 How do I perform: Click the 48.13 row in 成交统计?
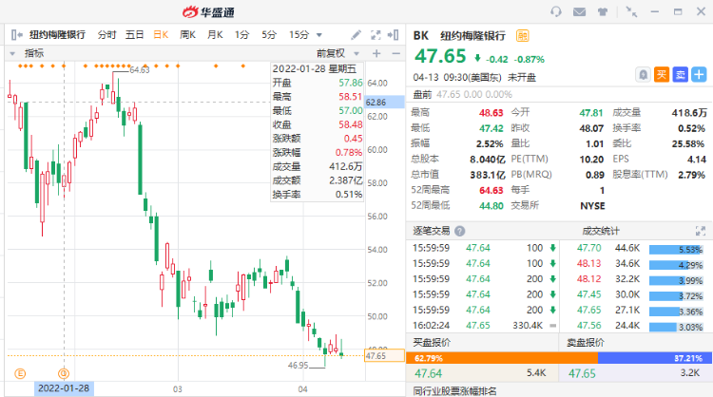coord(636,264)
